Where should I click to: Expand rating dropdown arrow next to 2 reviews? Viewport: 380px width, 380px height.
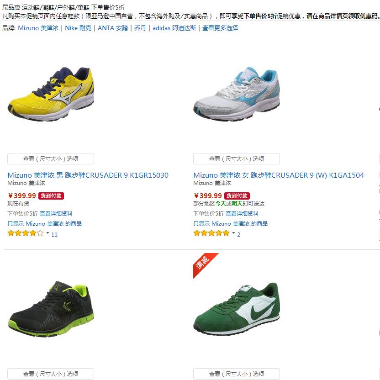[x=234, y=233]
